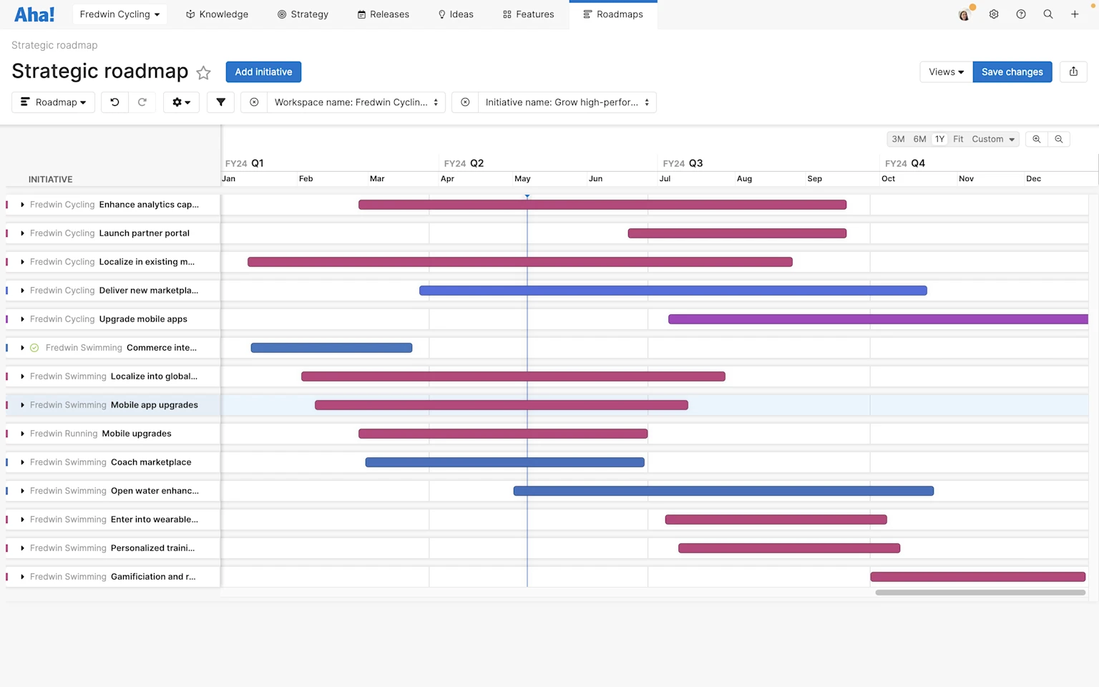Click the share/export icon
This screenshot has height=687, width=1099.
pyautogui.click(x=1073, y=72)
